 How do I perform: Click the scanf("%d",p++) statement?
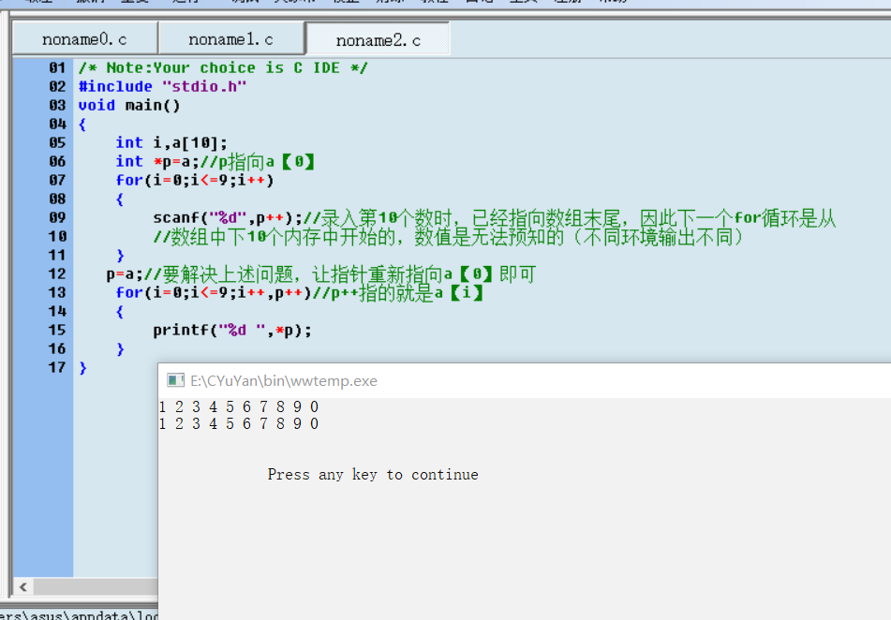coord(228,217)
